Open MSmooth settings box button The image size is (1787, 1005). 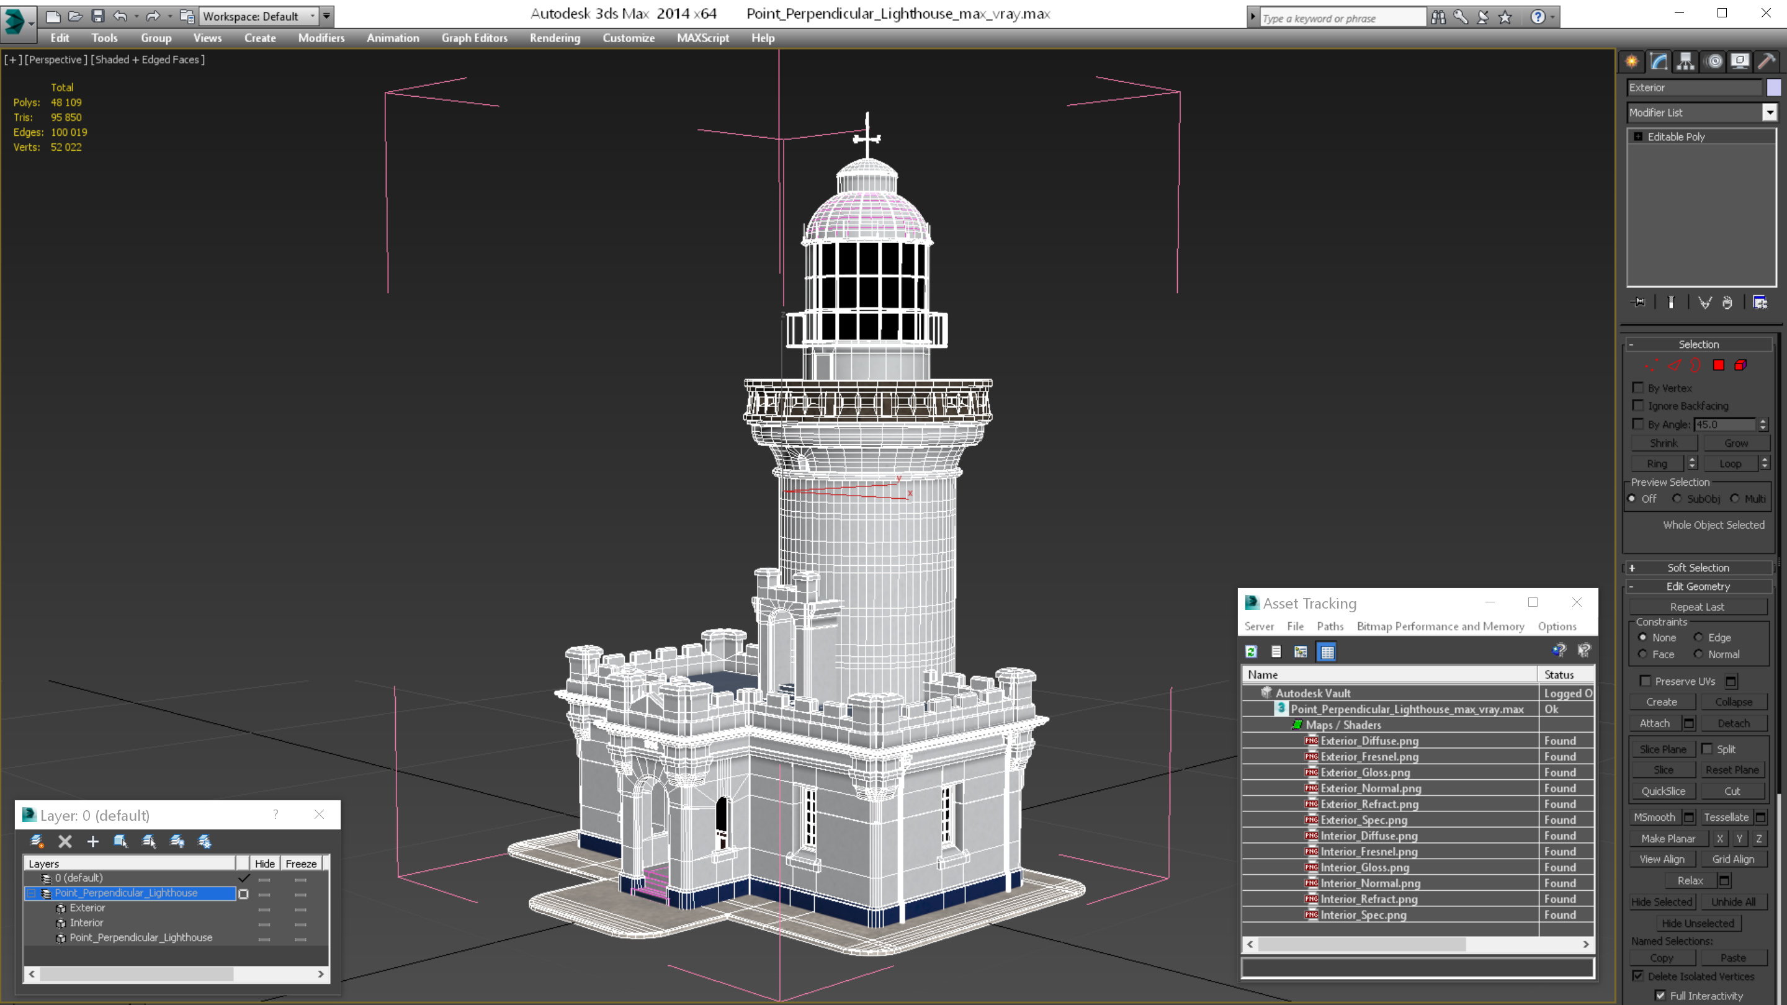1689,818
